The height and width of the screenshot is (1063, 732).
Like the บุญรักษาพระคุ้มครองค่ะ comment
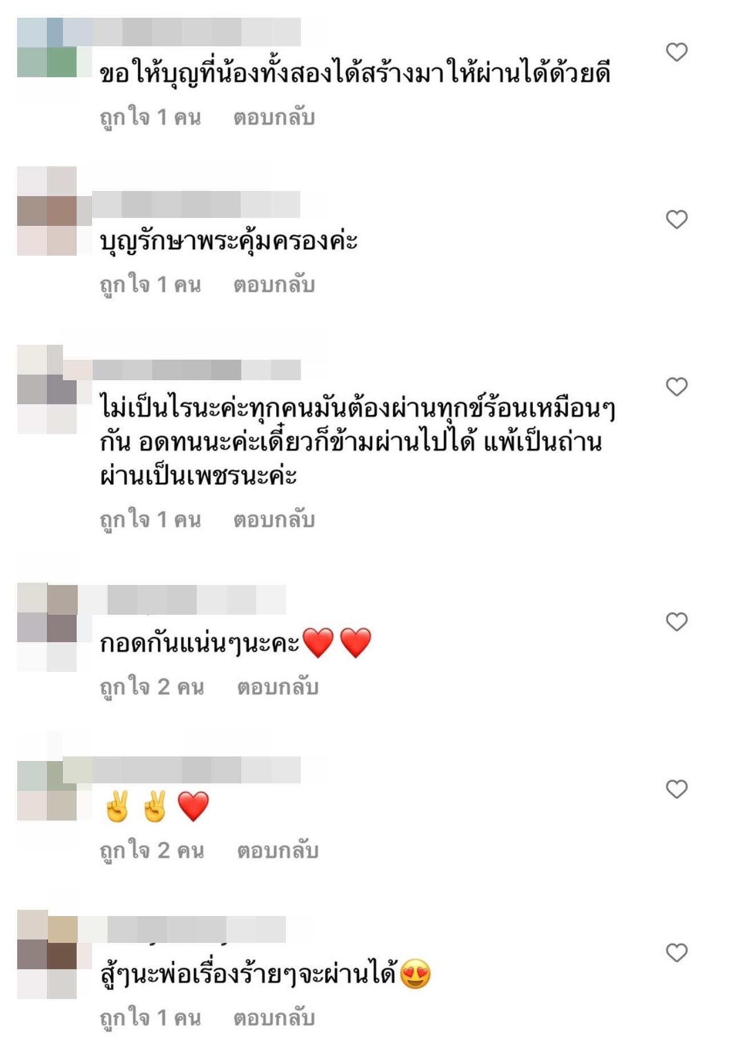pos(677,219)
